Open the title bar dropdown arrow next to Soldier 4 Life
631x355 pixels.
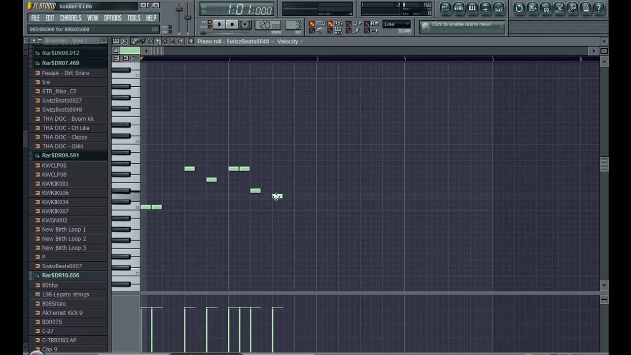(x=143, y=5)
